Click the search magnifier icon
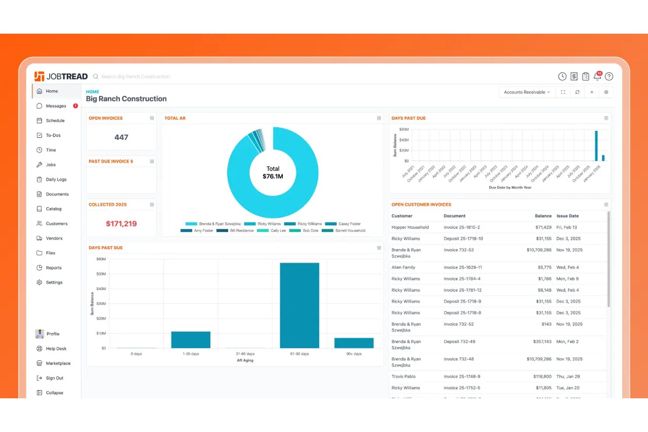The image size is (648, 432). tap(95, 77)
